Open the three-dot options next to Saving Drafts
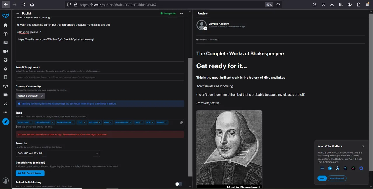This screenshot has height=189, width=373. pos(182,13)
